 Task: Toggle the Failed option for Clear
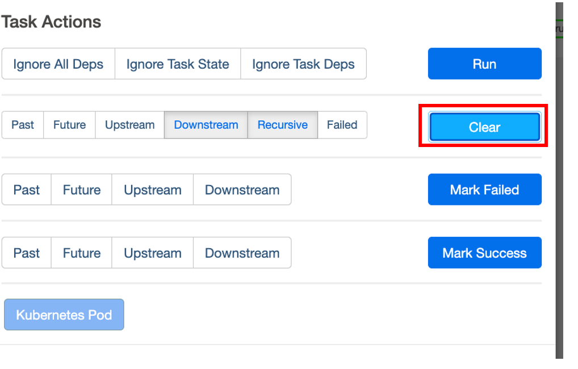342,125
